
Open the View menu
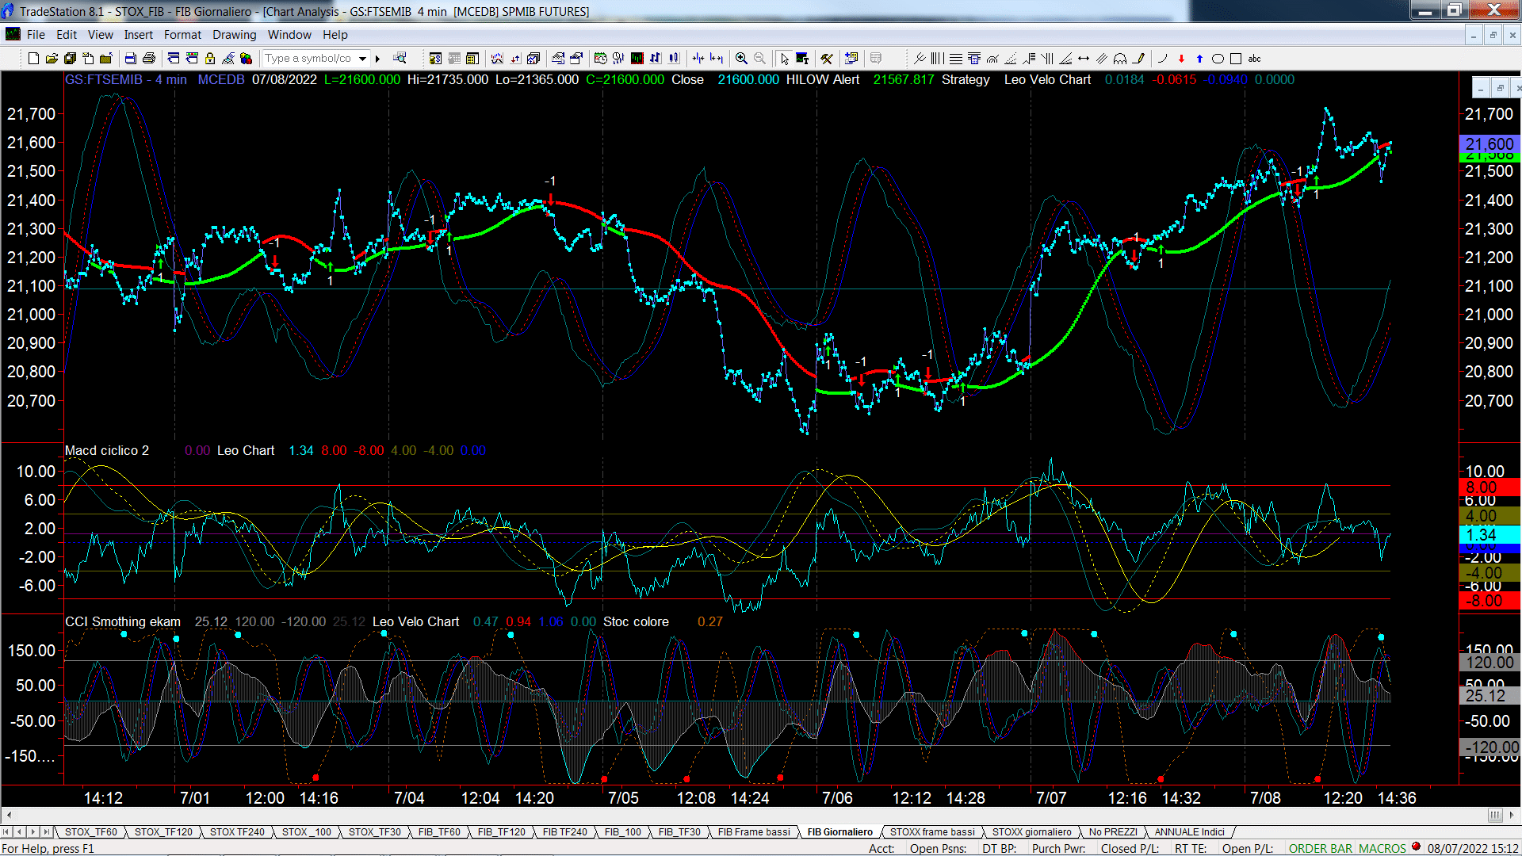tap(101, 35)
